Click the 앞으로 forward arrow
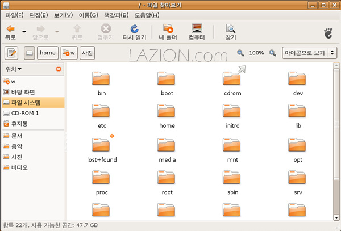 (40, 28)
